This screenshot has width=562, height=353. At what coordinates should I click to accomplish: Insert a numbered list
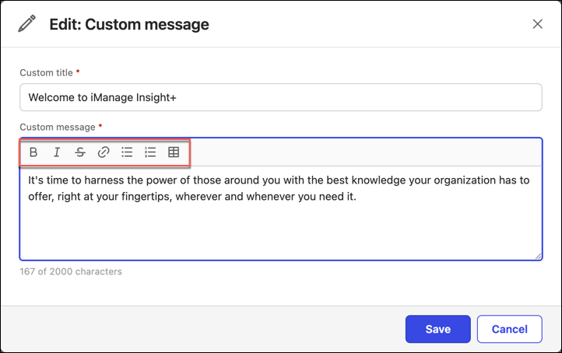click(150, 152)
